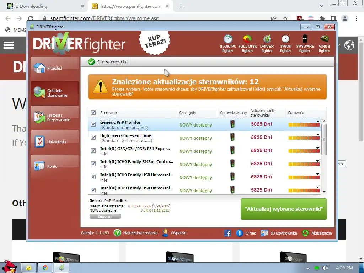Viewport: 364px width, 273px height.
Task: Click the Facebook icon in footer
Action: coord(227,233)
